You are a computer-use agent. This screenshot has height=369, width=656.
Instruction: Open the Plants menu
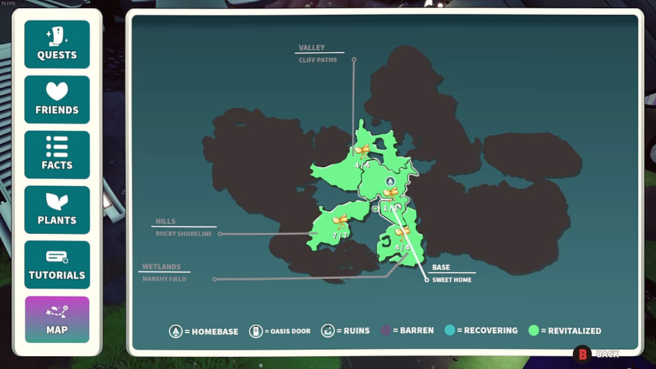point(57,210)
